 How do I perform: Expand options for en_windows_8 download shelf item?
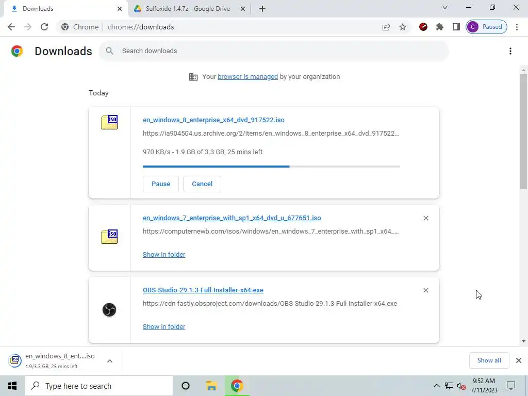tap(110, 361)
